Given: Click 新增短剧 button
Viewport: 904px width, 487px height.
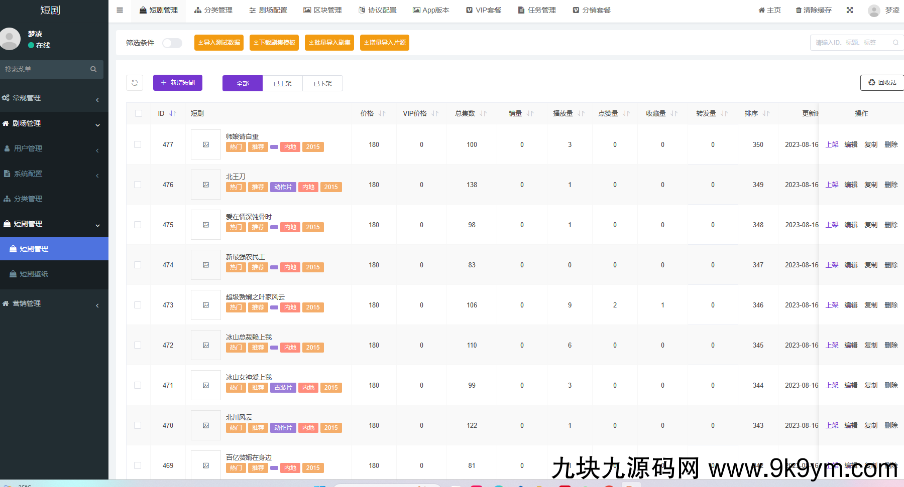Looking at the screenshot, I should [x=178, y=83].
